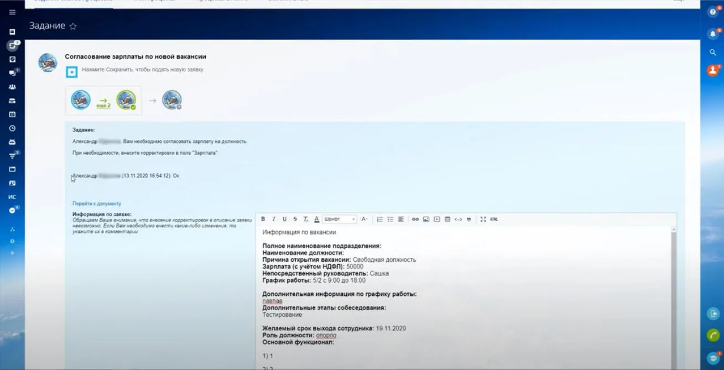The image size is (724, 370).
Task: Insert a numbered list
Action: [380, 219]
